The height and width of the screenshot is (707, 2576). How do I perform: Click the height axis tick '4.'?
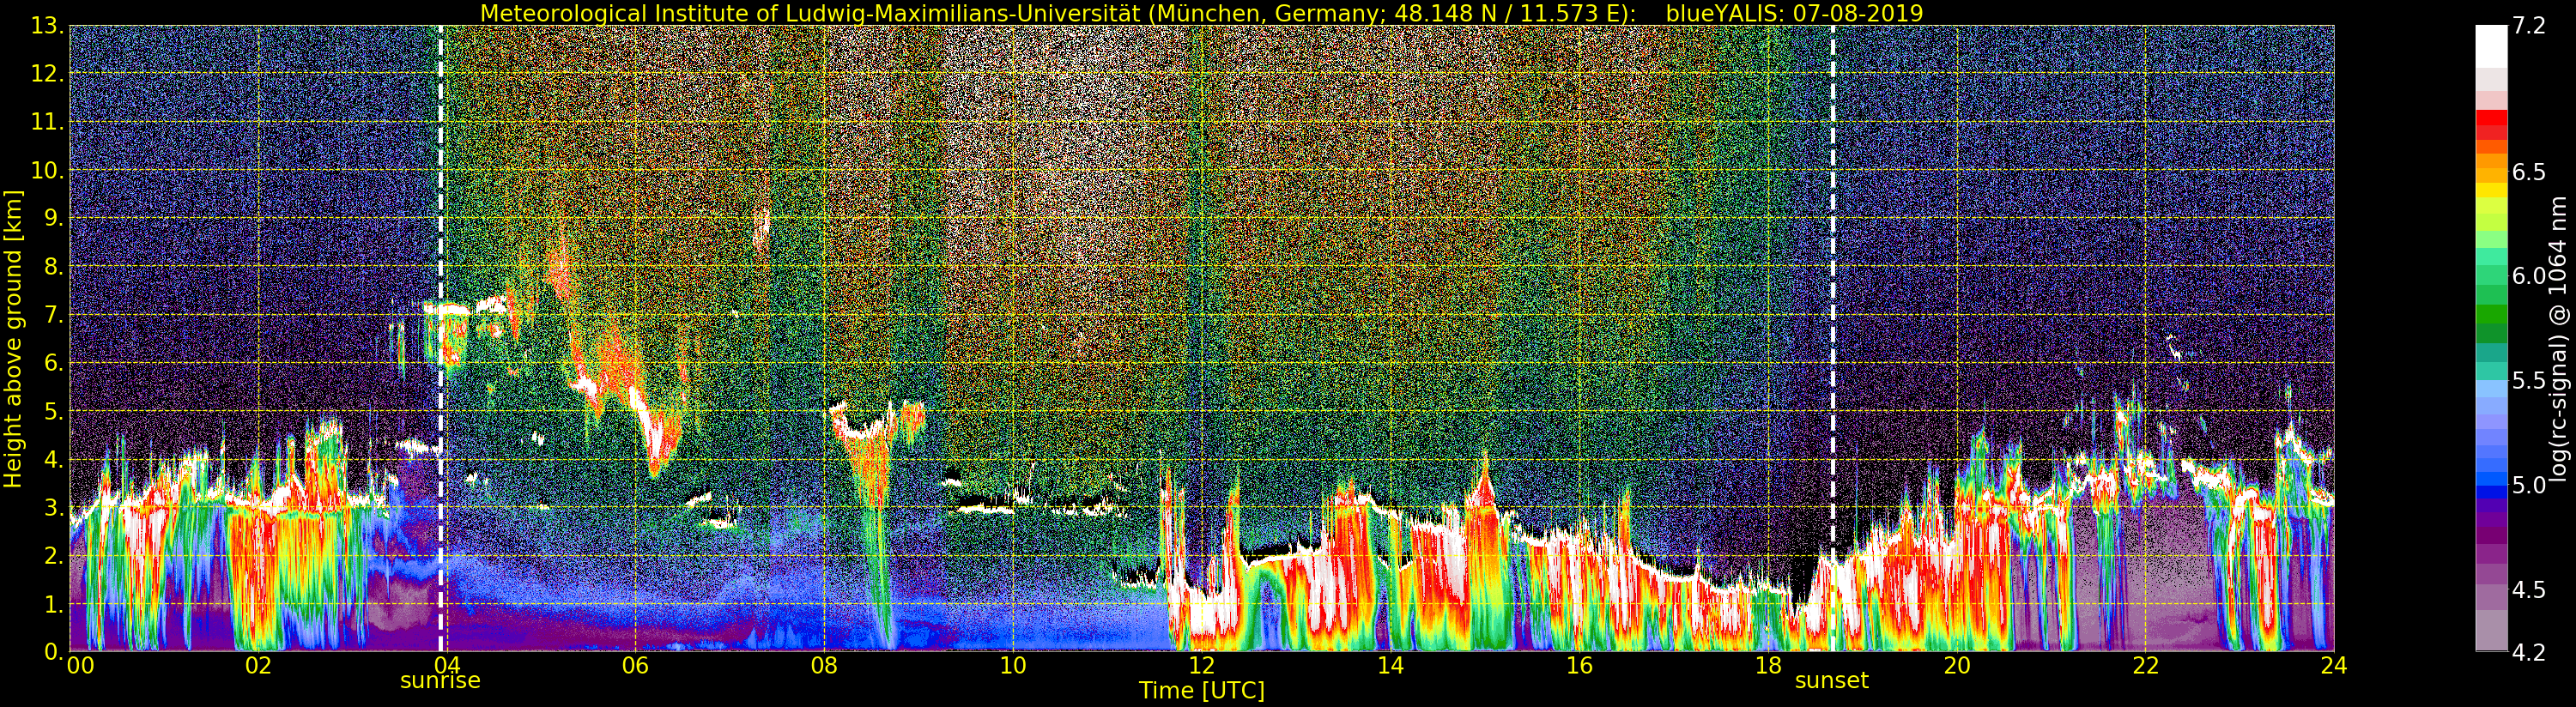point(53,460)
